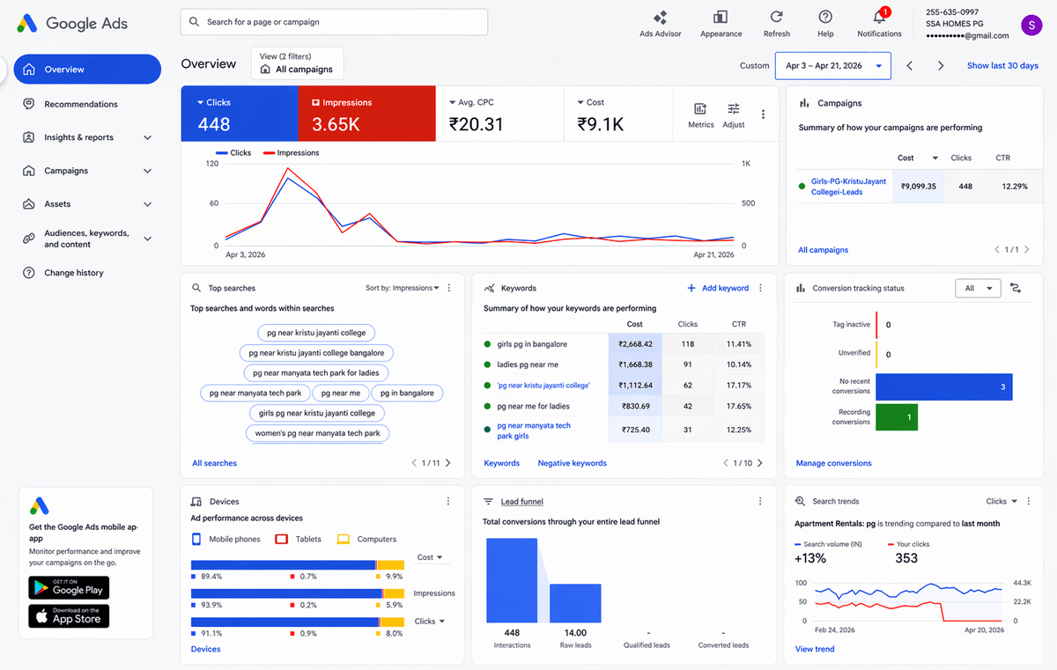1057x670 pixels.
Task: Open Lead funnel card options
Action: (x=760, y=501)
